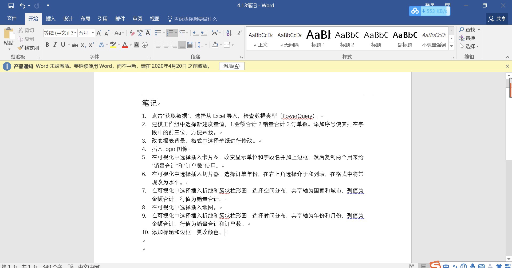Expand the numbered list dropdown arrow
This screenshot has width=512, height=268.
[x=176, y=33]
